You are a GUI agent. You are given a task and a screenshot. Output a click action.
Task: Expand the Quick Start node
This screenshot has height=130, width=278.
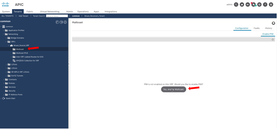[x=1, y=98]
